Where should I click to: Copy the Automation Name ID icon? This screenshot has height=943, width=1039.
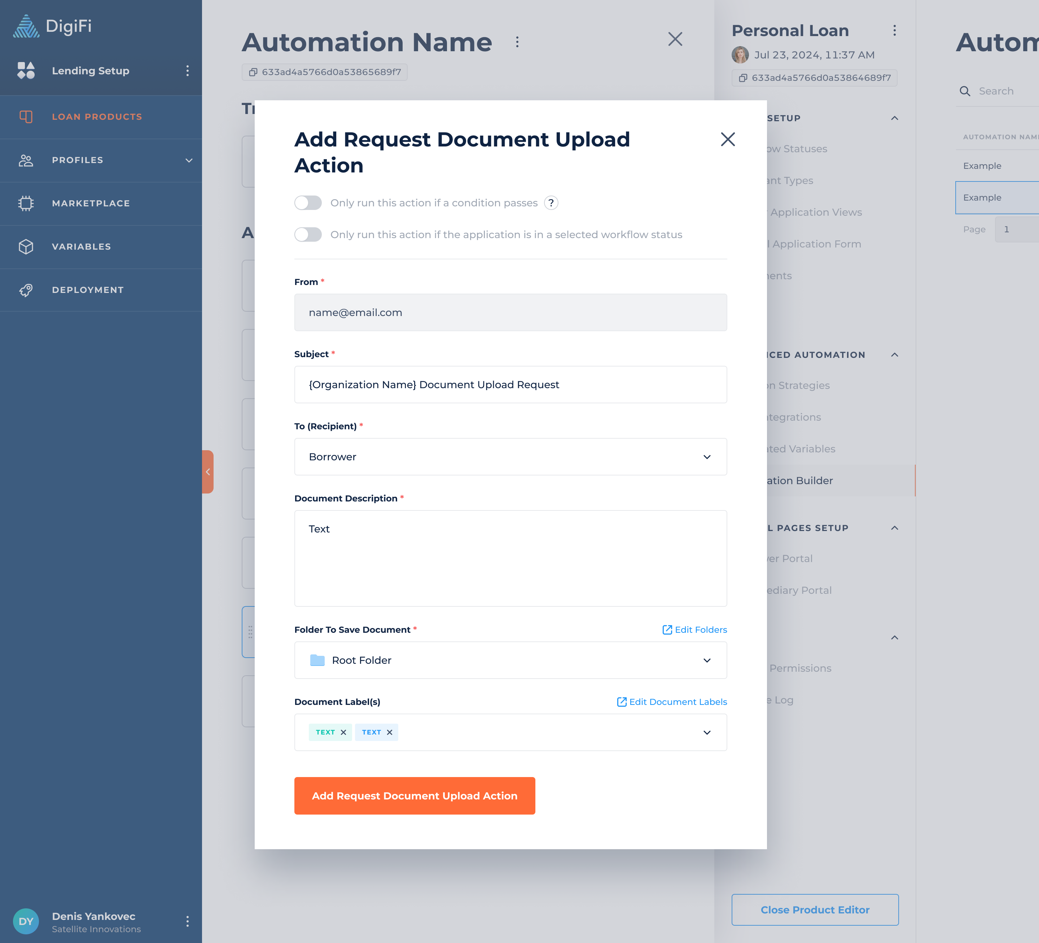pyautogui.click(x=253, y=72)
